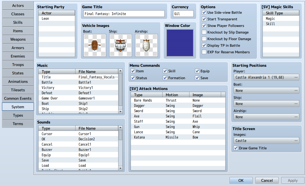Open the Window Color picker swatch

[x=180, y=43]
